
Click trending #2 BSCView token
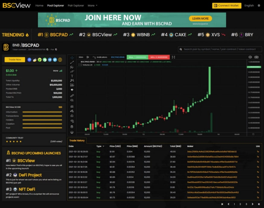pyautogui.click(x=98, y=35)
